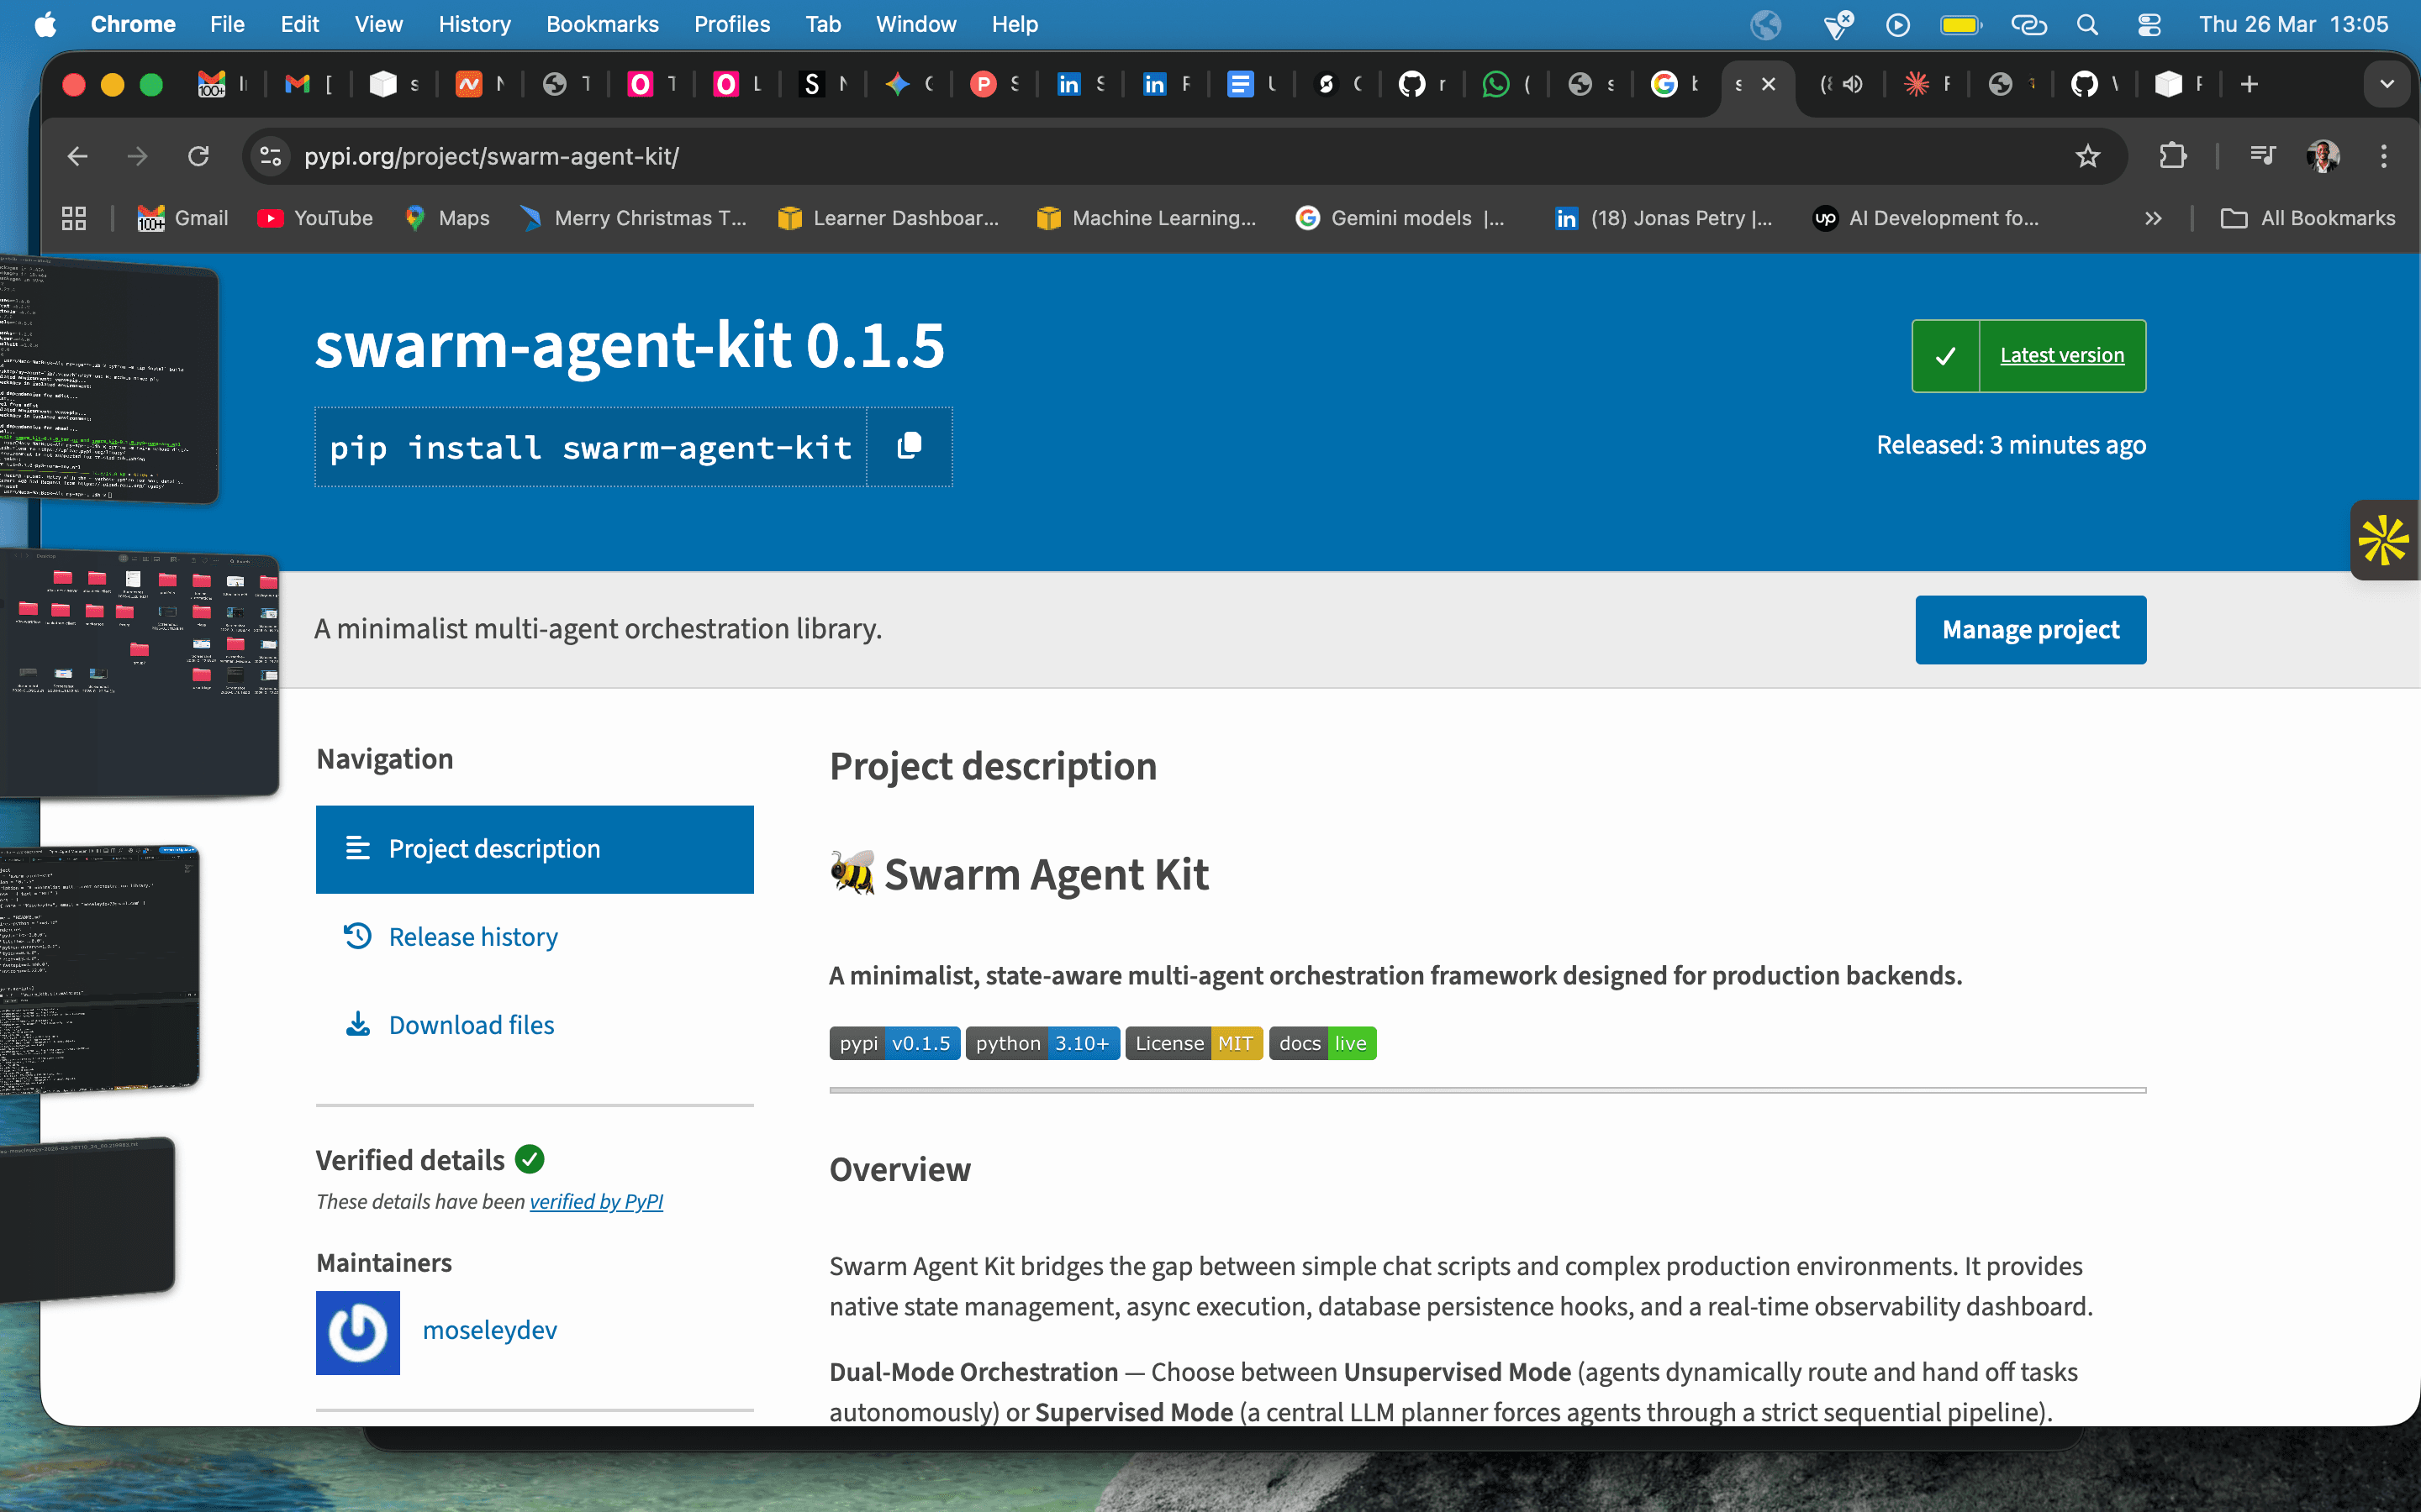
Task: Open Download files from the navigation sidebar
Action: tap(472, 1024)
